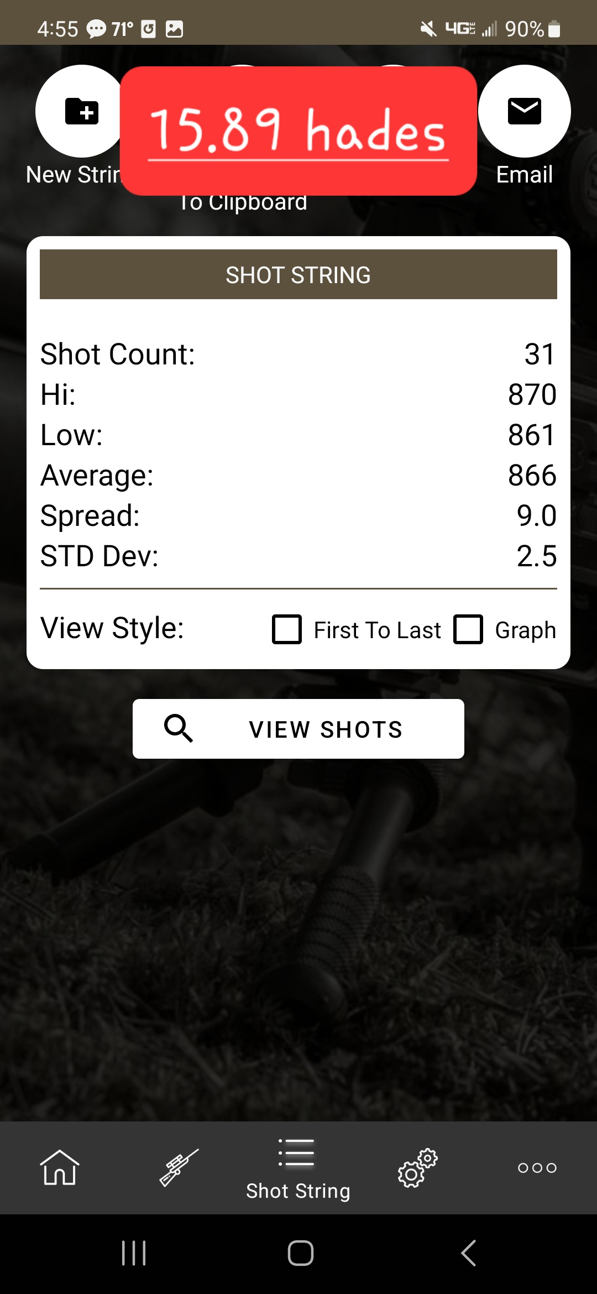Image resolution: width=597 pixels, height=1294 pixels.
Task: Go to the Home tab icon
Action: 60,1167
